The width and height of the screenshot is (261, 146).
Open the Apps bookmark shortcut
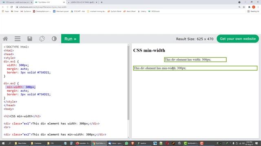click(x=5, y=11)
